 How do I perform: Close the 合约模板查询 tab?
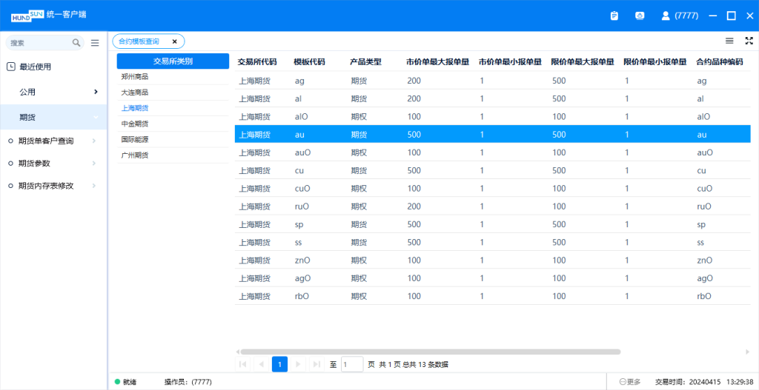tap(174, 41)
